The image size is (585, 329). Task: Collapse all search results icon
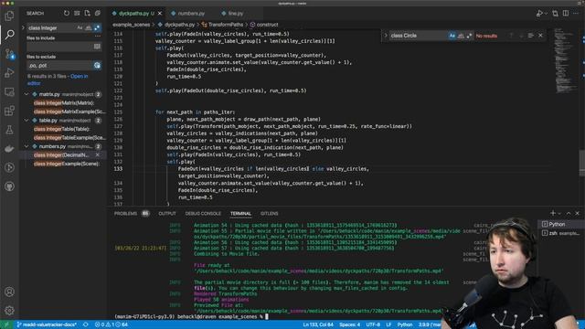tap(98, 13)
